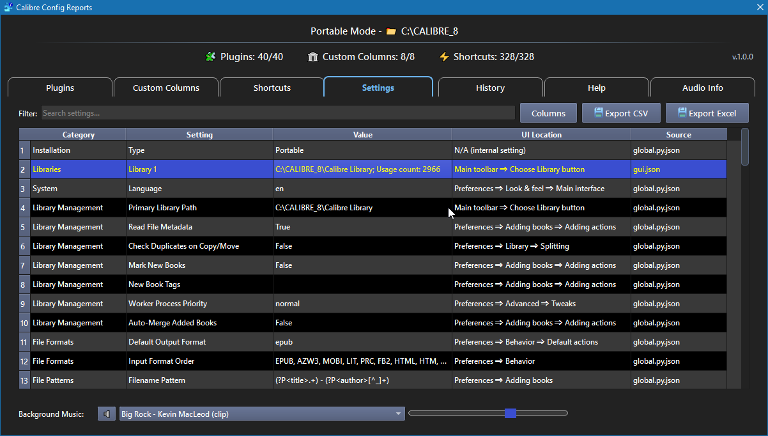Select the 'Filename Pattern' setting cell
The height and width of the screenshot is (436, 768).
pos(199,380)
